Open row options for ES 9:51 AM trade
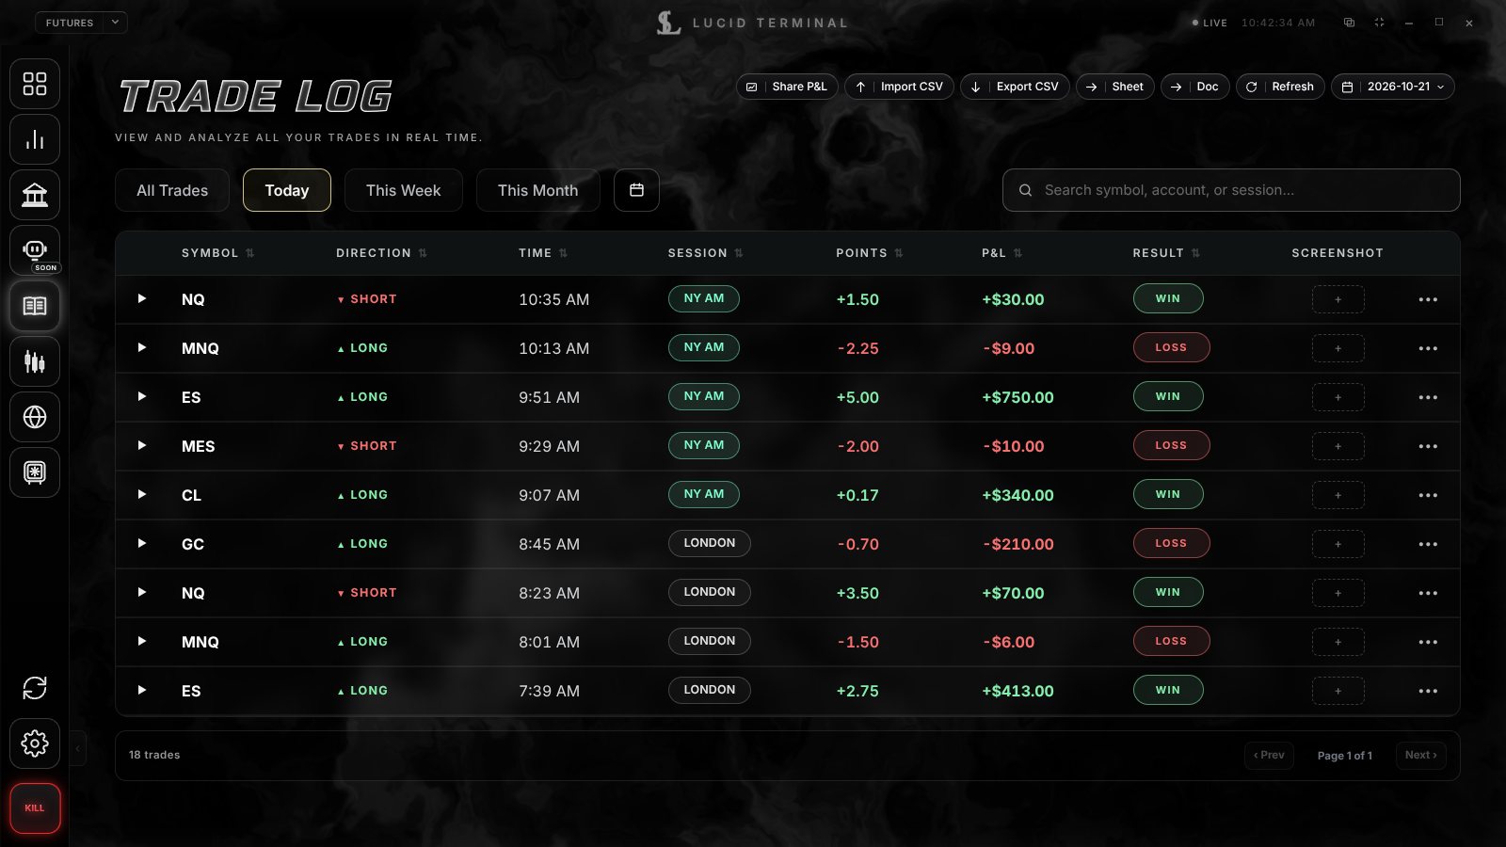The height and width of the screenshot is (847, 1506). click(1428, 397)
